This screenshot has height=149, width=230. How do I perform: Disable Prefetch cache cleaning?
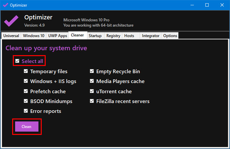[26, 92]
